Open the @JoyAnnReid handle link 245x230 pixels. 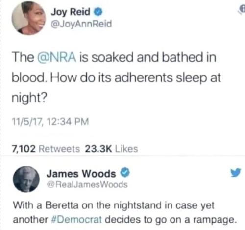click(x=81, y=24)
